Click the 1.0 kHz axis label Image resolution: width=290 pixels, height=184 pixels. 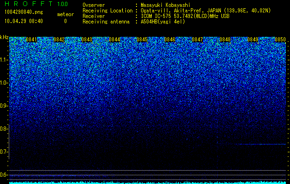[x=4, y=83]
